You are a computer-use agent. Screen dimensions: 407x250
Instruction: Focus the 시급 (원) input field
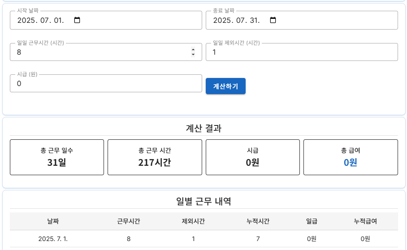(x=106, y=83)
